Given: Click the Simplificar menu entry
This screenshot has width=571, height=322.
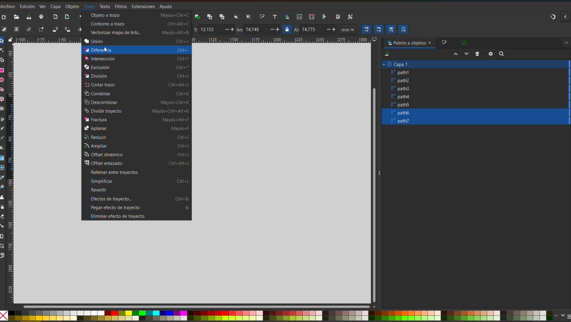Looking at the screenshot, I should [x=136, y=181].
